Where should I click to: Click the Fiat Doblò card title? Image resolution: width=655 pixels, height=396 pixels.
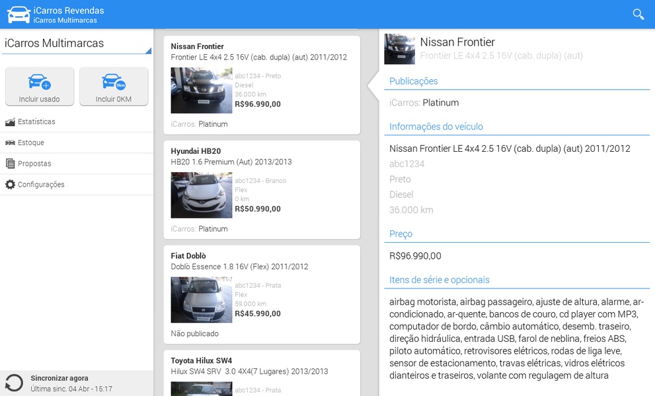click(188, 256)
